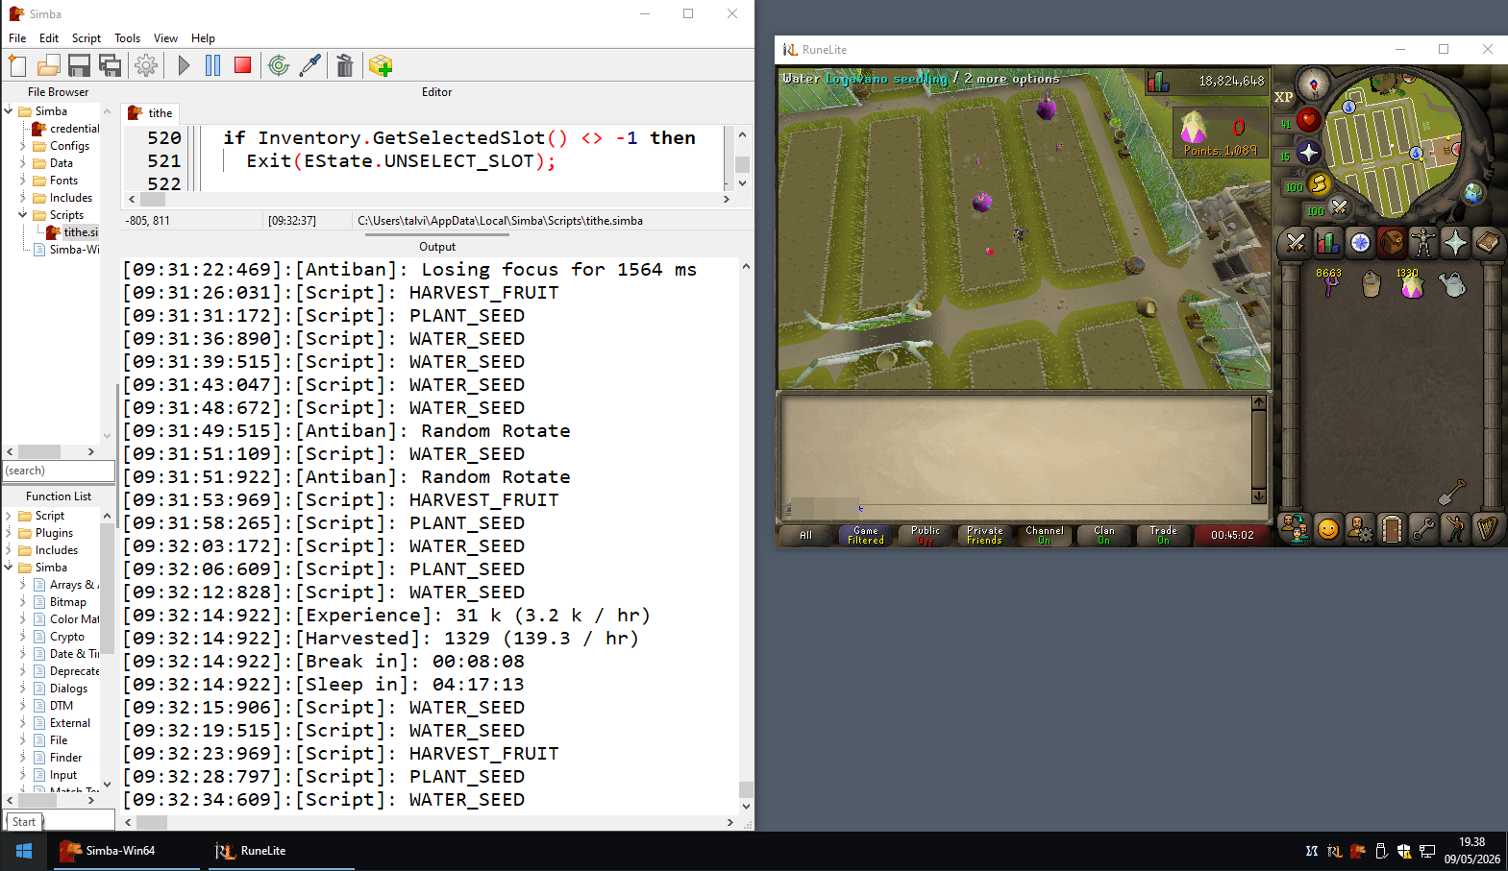1508x871 pixels.
Task: Open the File menu in Simba
Action: (17, 38)
